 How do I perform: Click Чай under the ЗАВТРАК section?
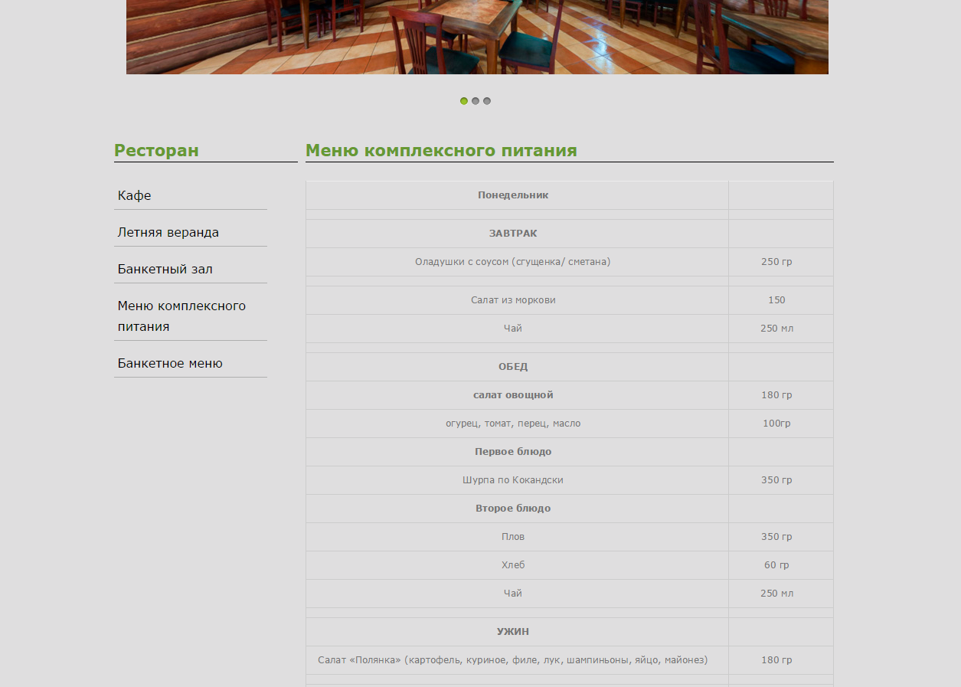513,329
